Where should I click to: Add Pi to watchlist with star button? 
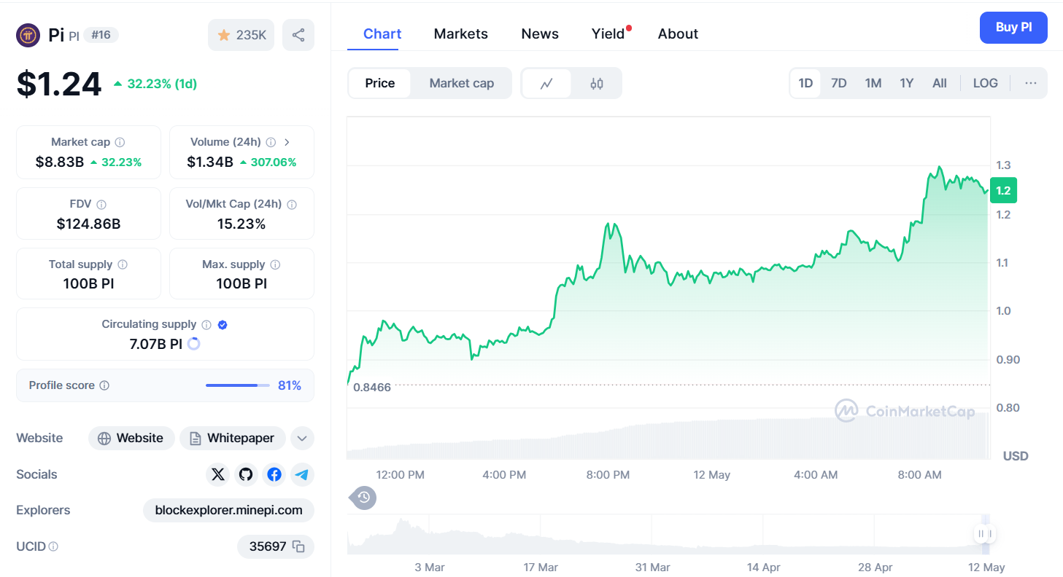(x=241, y=35)
